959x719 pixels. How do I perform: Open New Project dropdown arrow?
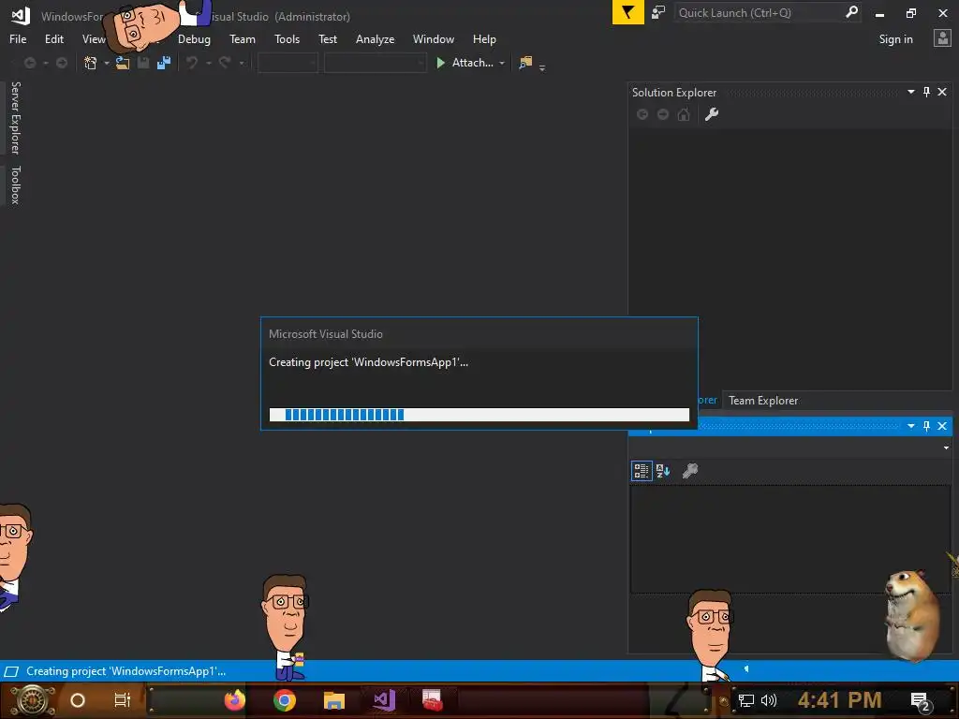[x=107, y=63]
